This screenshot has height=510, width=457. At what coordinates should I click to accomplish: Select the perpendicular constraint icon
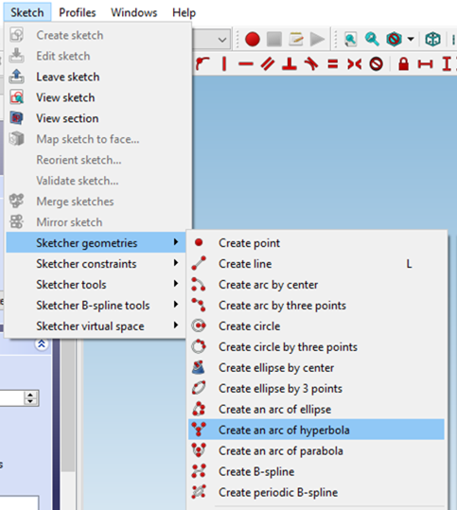pos(290,63)
